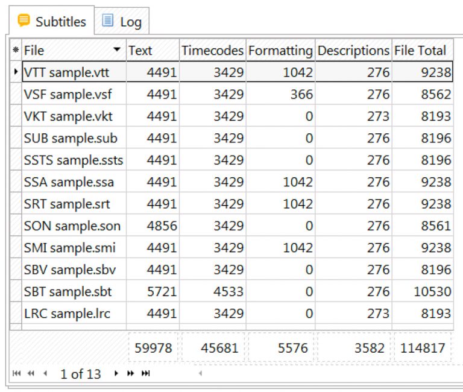463x392 pixels.
Task: Switch to the Log tab
Action: click(122, 22)
